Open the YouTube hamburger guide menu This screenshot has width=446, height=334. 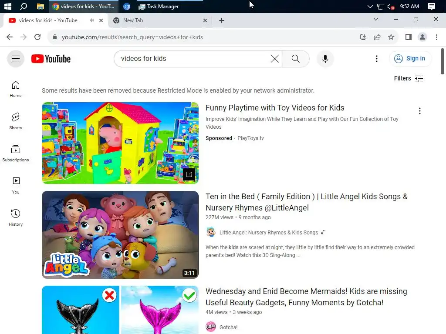pyautogui.click(x=16, y=59)
